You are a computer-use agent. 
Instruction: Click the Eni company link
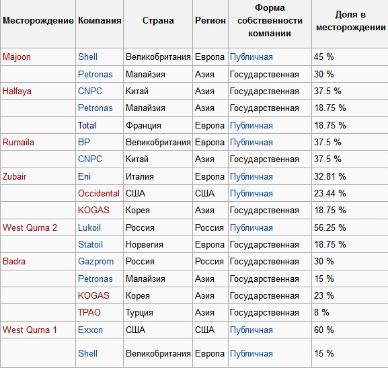pyautogui.click(x=84, y=176)
